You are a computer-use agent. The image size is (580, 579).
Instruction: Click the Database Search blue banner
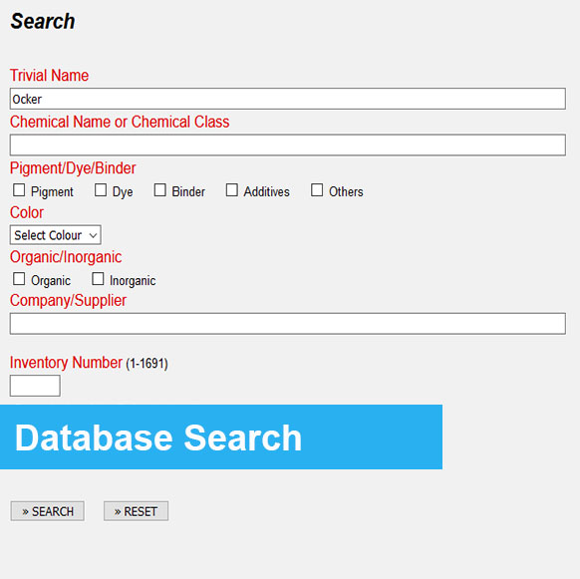[221, 436]
